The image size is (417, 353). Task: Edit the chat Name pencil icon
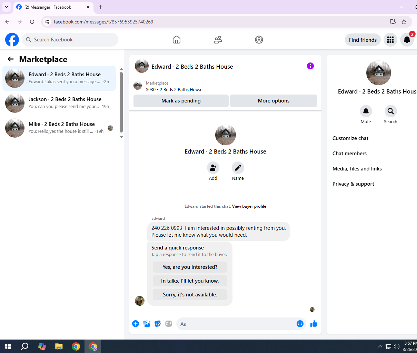pyautogui.click(x=238, y=168)
